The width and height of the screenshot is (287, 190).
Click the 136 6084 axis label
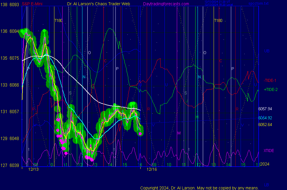[10, 31]
